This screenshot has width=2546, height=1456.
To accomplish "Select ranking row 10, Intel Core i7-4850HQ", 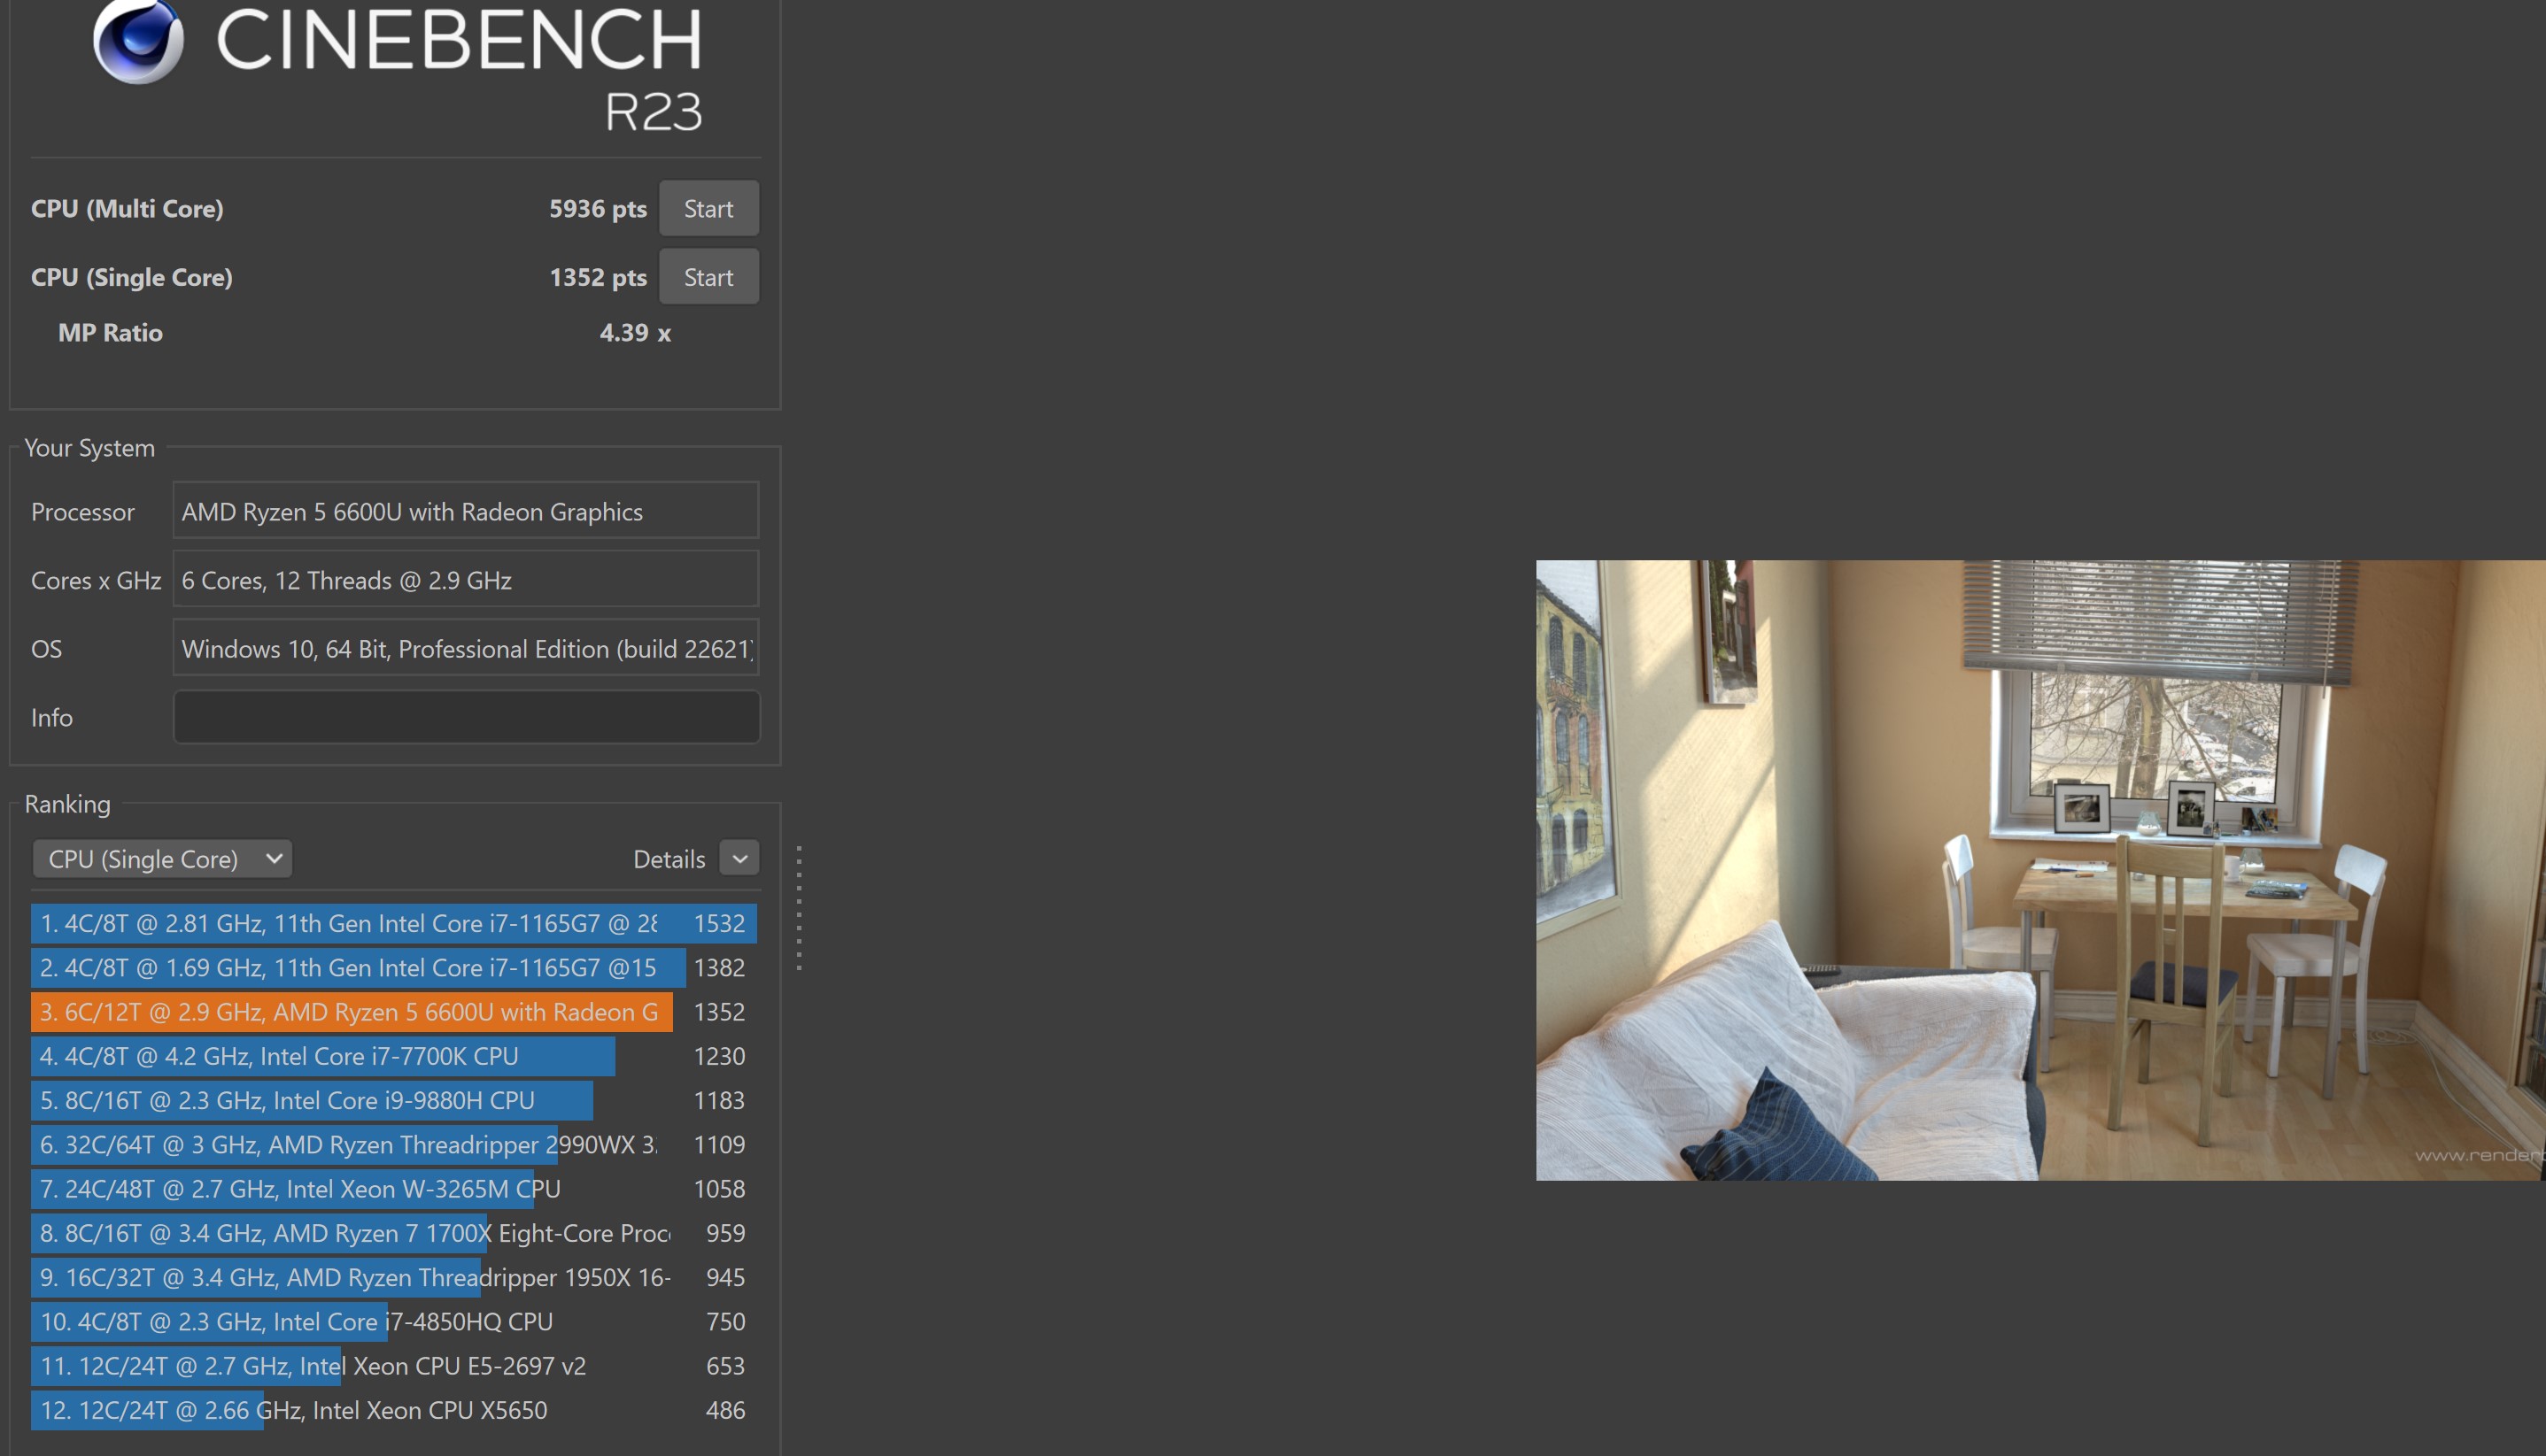I will click(394, 1321).
